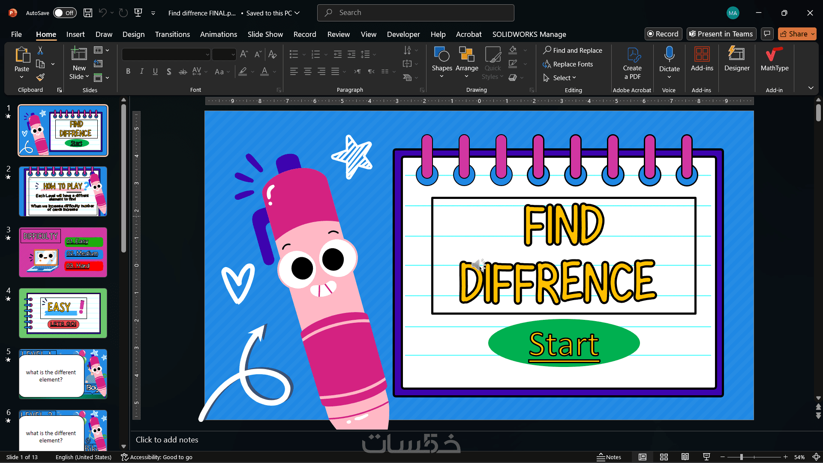Click the sound speaker icon on slide
Image resolution: width=823 pixels, height=463 pixels.
coord(478,265)
